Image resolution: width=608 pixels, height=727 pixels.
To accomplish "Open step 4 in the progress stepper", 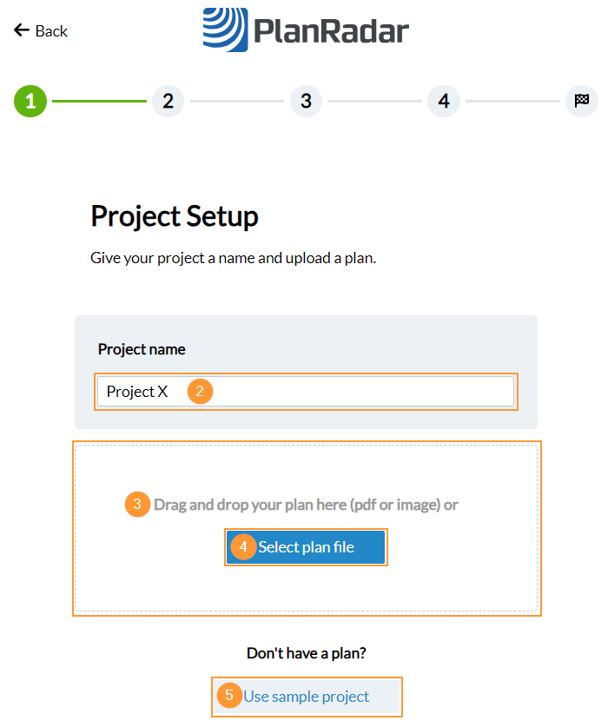I will pyautogui.click(x=443, y=101).
